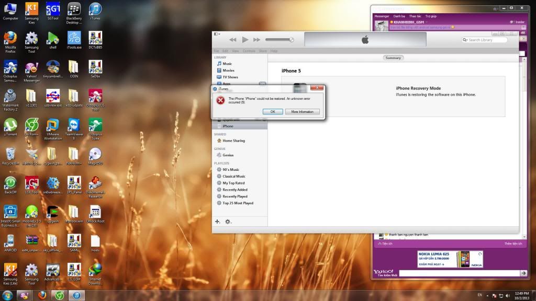Open the Help menu in iTunes
This screenshot has width=536, height=301.
point(274,51)
